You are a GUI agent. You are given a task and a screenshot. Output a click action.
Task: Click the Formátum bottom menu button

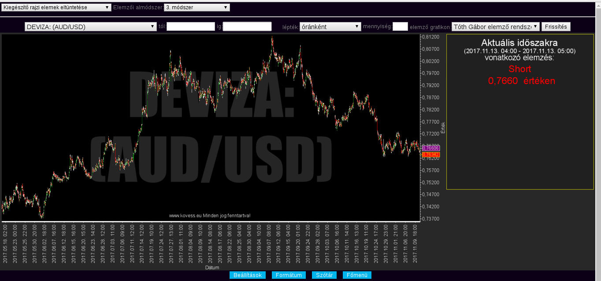click(289, 275)
